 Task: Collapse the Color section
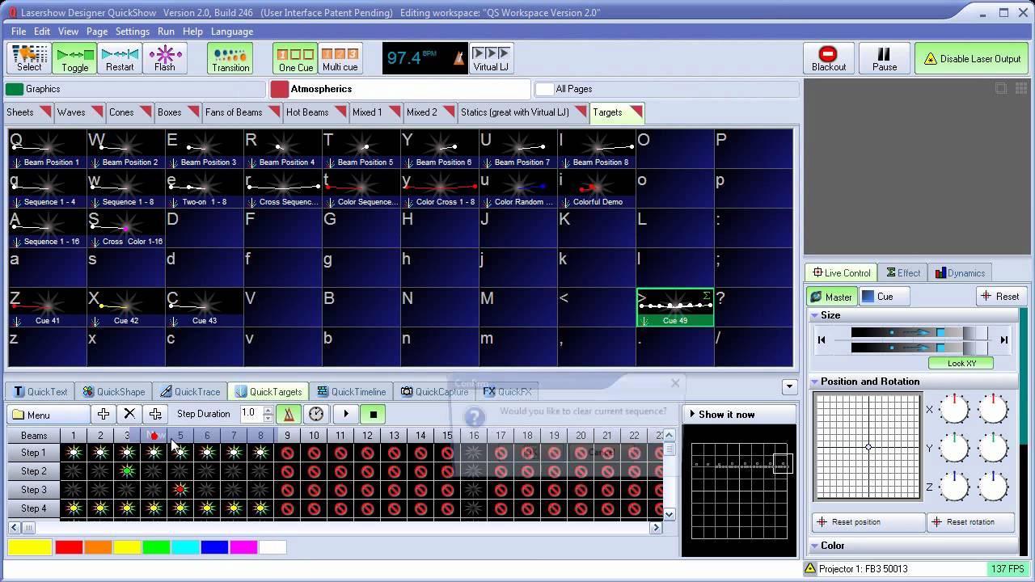(815, 546)
